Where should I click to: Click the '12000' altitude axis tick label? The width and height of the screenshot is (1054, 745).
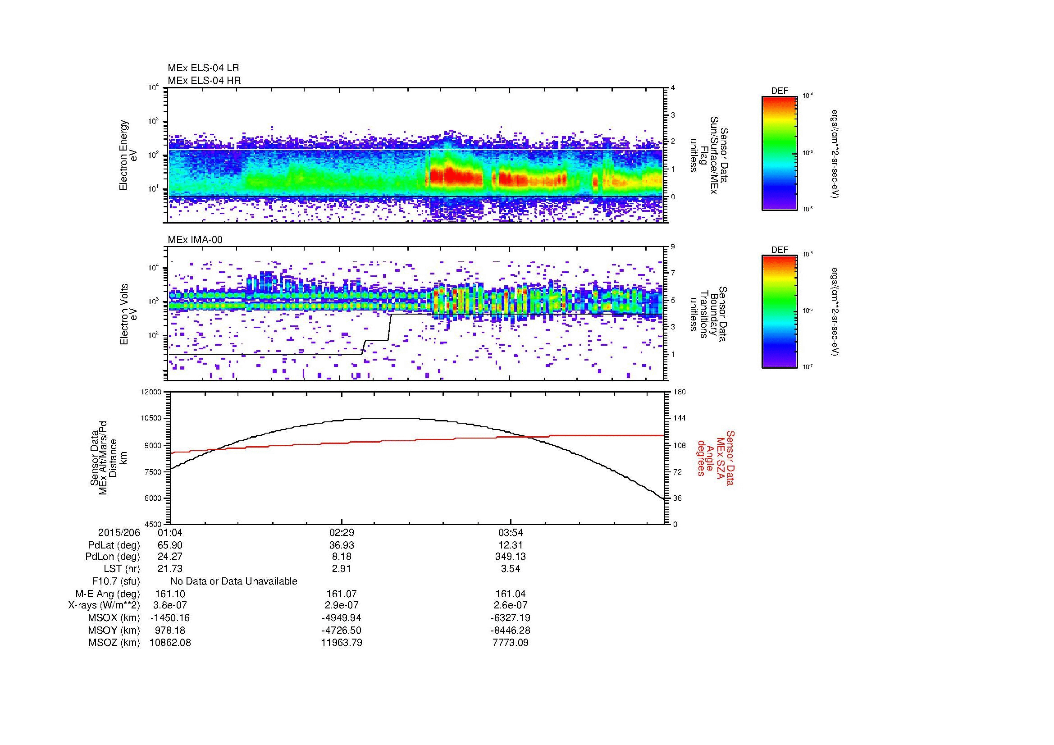click(152, 392)
